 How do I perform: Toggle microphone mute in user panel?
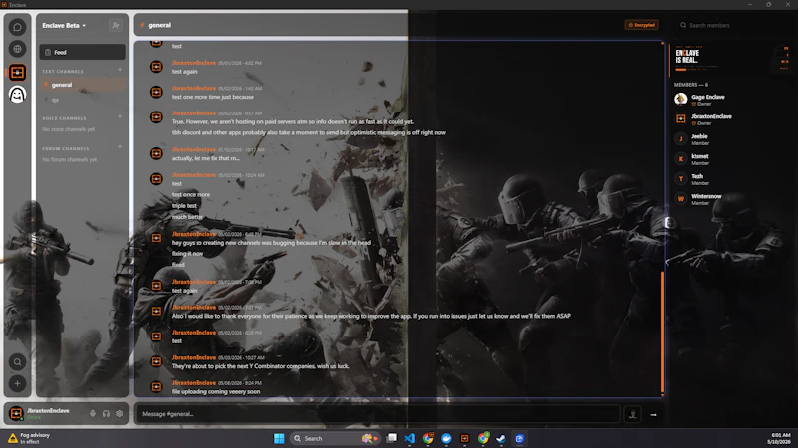(x=93, y=413)
